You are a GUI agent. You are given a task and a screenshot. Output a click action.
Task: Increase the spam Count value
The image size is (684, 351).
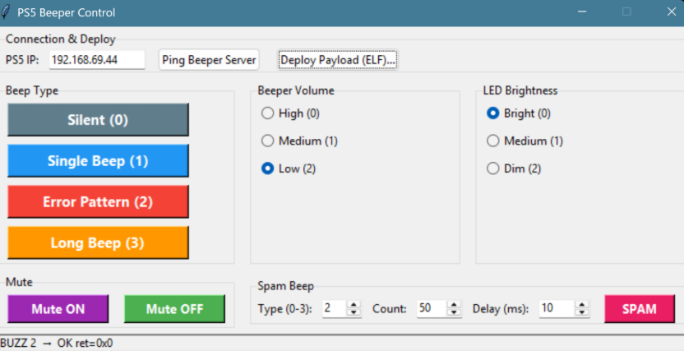(454, 305)
